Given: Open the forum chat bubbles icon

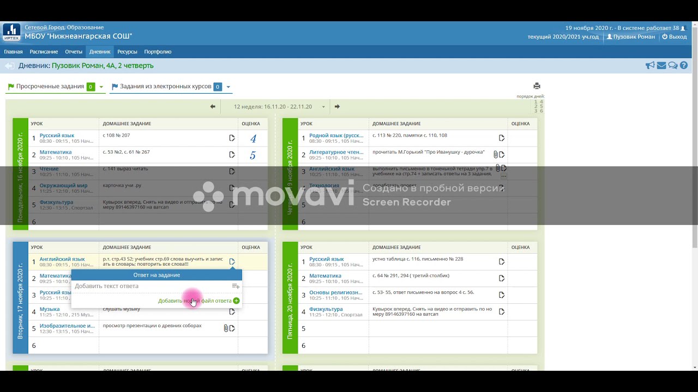Looking at the screenshot, I should (673, 66).
